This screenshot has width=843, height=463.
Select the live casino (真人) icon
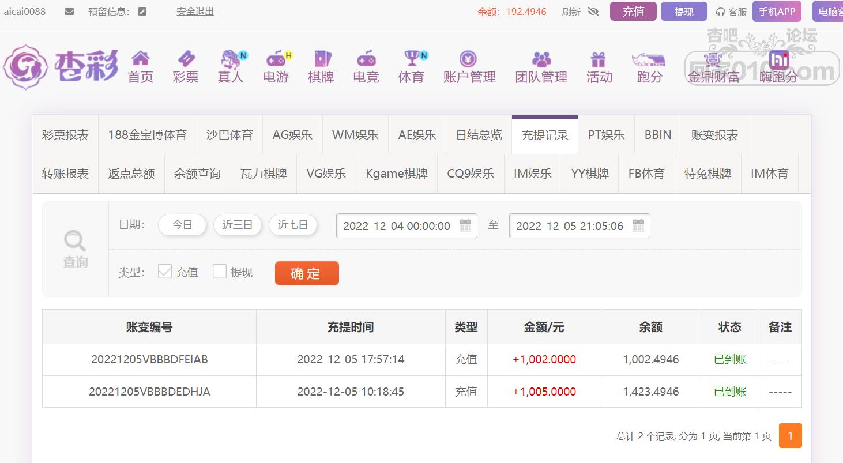[231, 59]
